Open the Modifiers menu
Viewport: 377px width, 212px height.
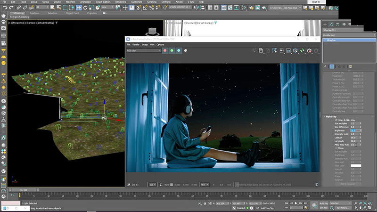pyautogui.click(x=70, y=2)
